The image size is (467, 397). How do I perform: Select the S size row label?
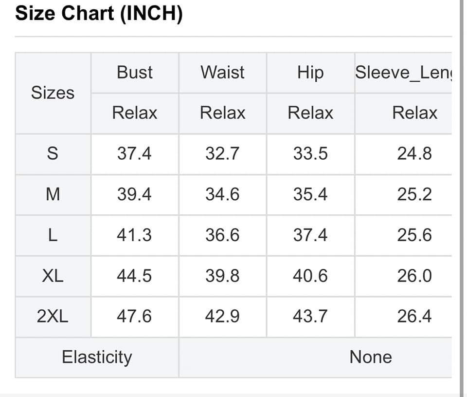click(53, 154)
